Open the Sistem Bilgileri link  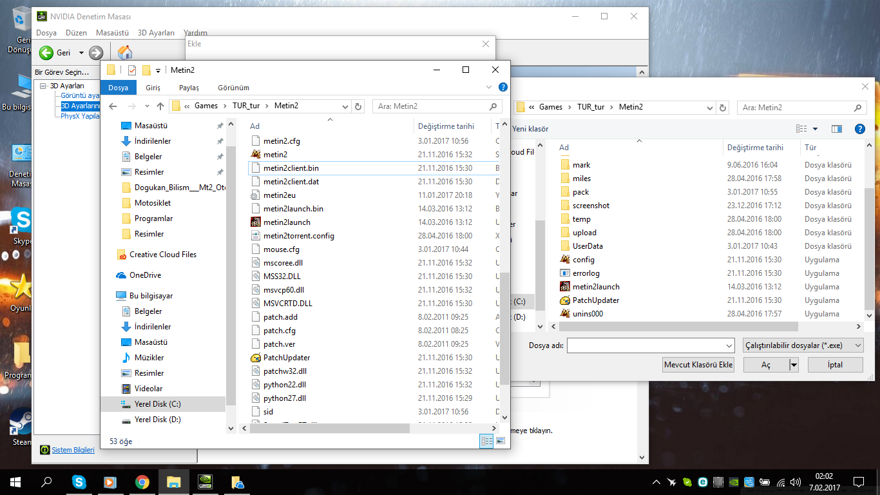click(x=73, y=450)
